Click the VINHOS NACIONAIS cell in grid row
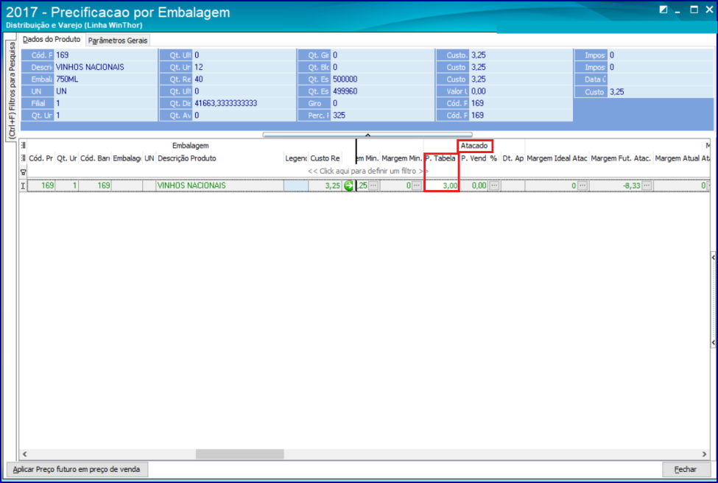 pyautogui.click(x=219, y=186)
